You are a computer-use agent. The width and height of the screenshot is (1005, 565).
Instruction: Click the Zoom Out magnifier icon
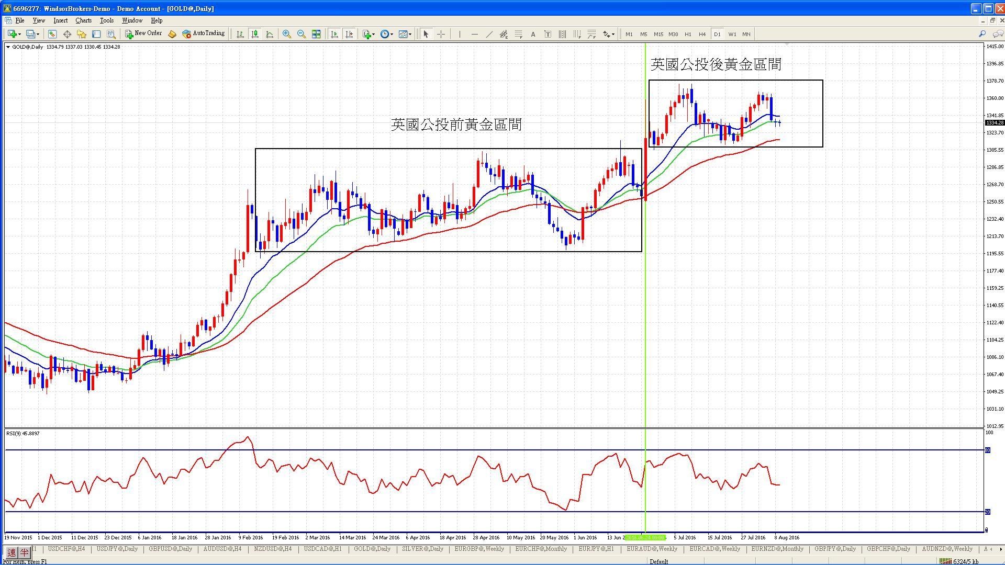[301, 34]
